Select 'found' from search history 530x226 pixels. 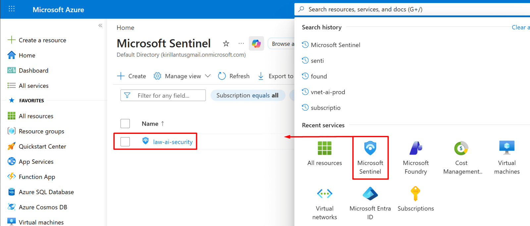tap(319, 76)
